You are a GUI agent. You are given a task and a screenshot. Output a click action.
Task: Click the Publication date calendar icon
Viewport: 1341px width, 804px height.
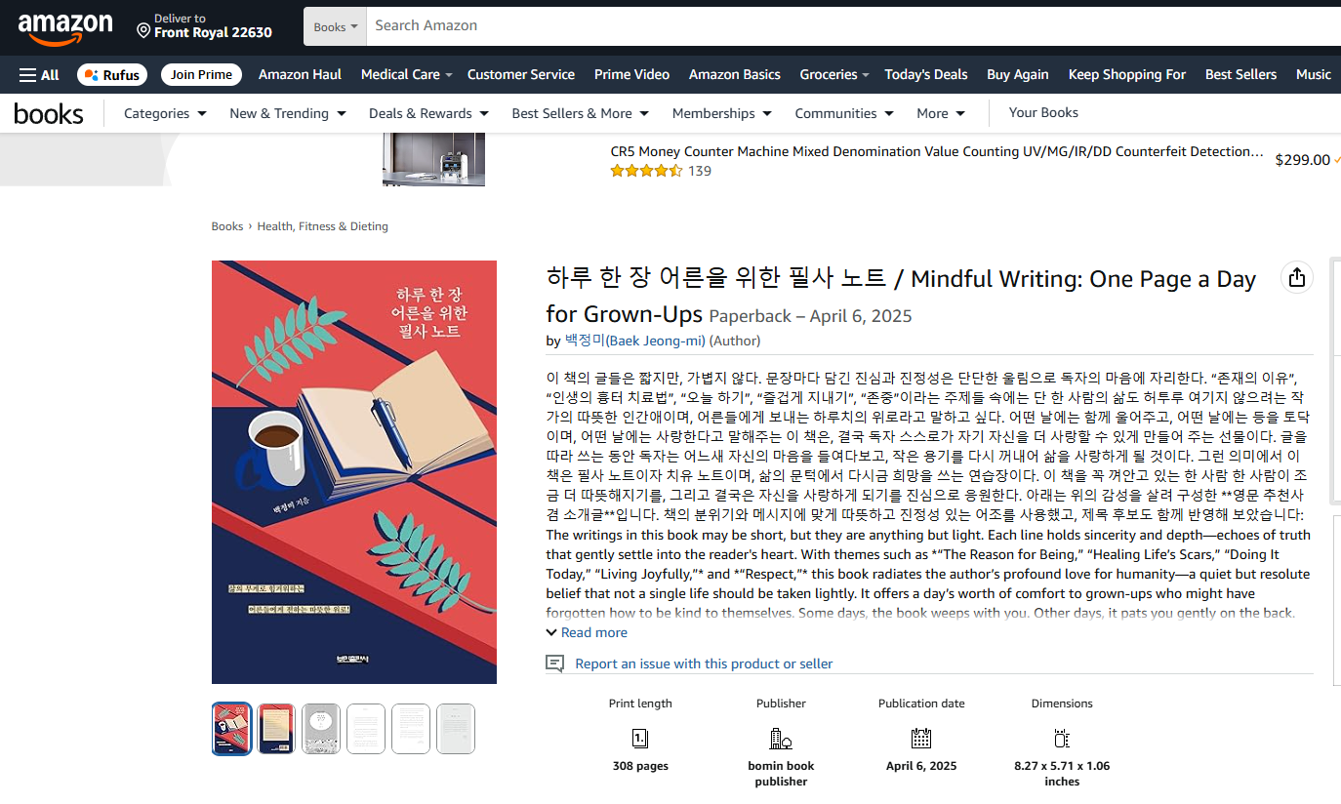pos(921,739)
